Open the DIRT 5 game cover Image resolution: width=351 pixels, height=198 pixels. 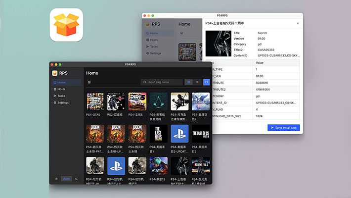(137, 101)
